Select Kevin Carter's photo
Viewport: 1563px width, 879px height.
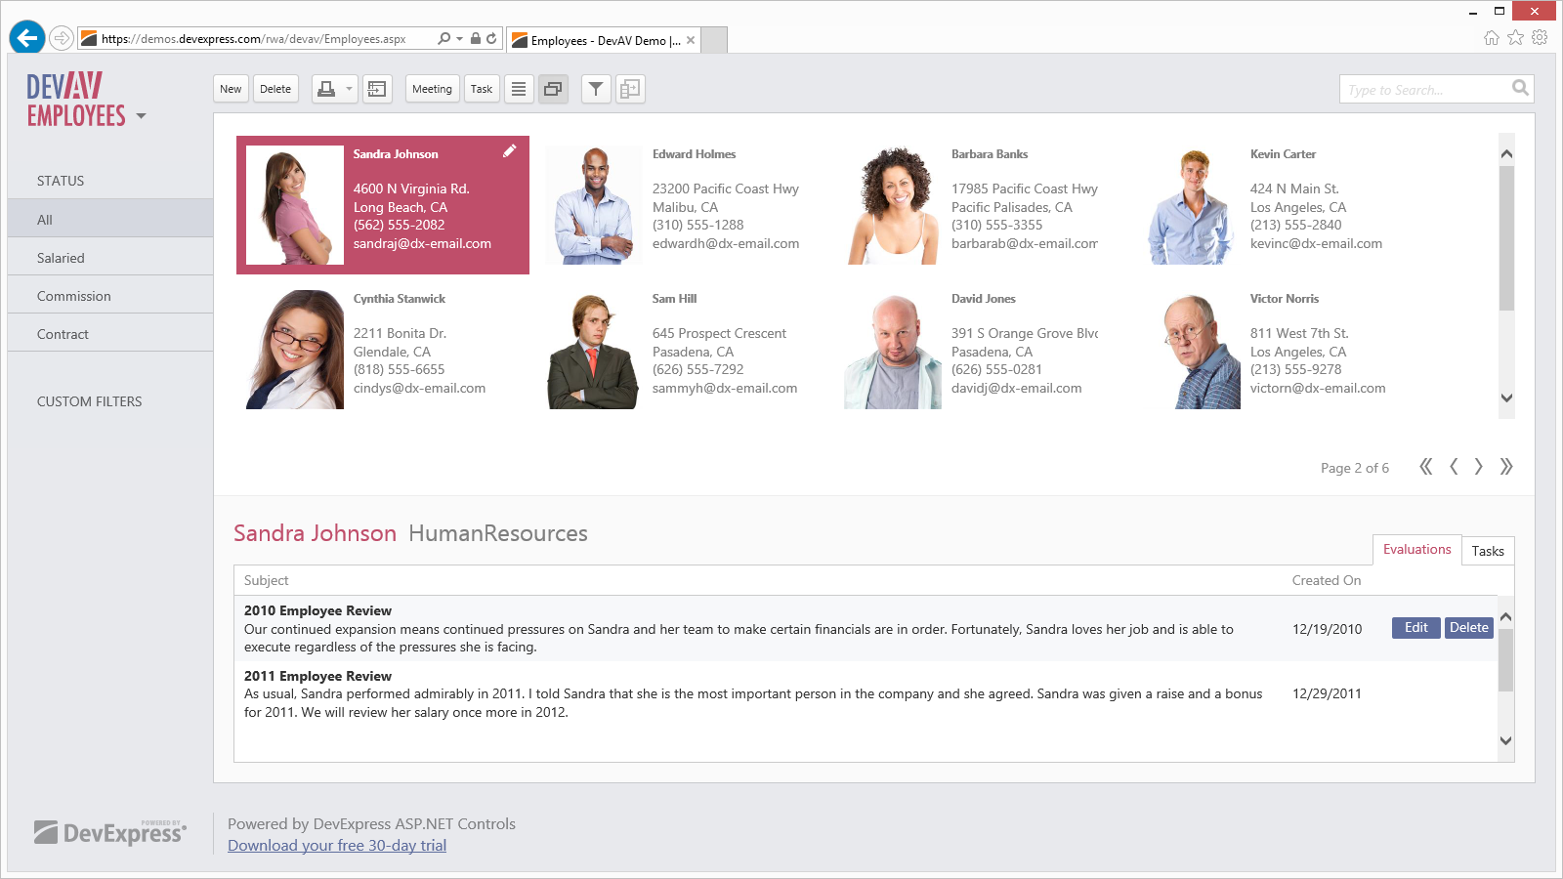coord(1192,205)
